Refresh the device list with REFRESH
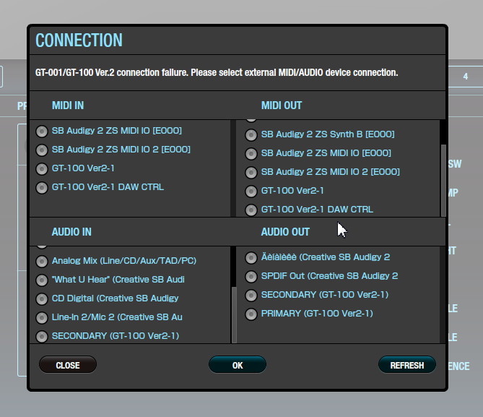 tap(407, 365)
